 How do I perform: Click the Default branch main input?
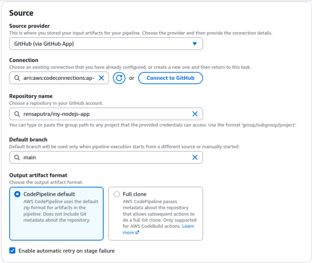tap(106, 157)
